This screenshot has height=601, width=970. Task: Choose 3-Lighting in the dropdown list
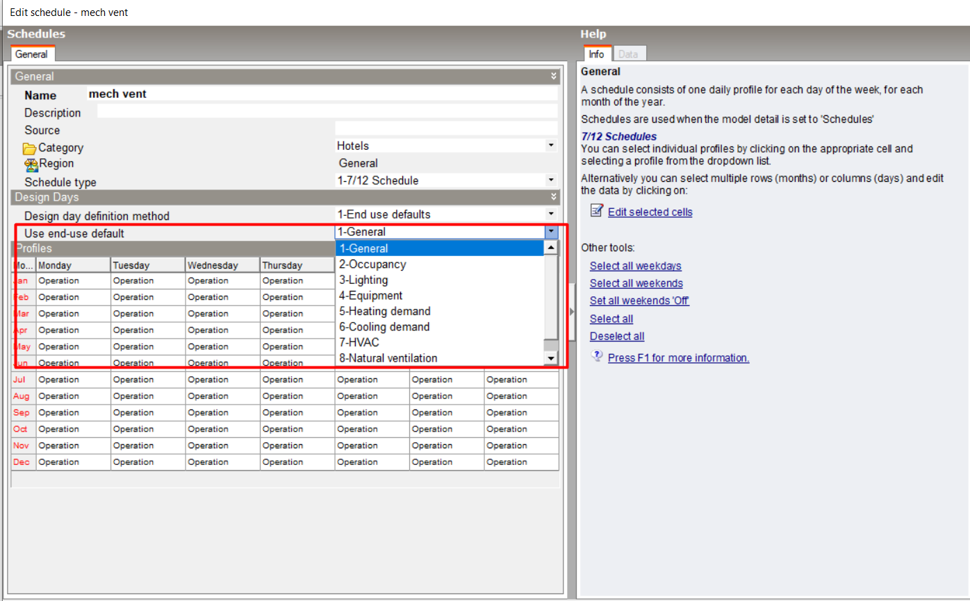tap(440, 280)
